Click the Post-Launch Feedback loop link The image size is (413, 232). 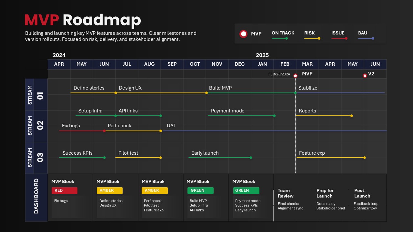coord(366,204)
